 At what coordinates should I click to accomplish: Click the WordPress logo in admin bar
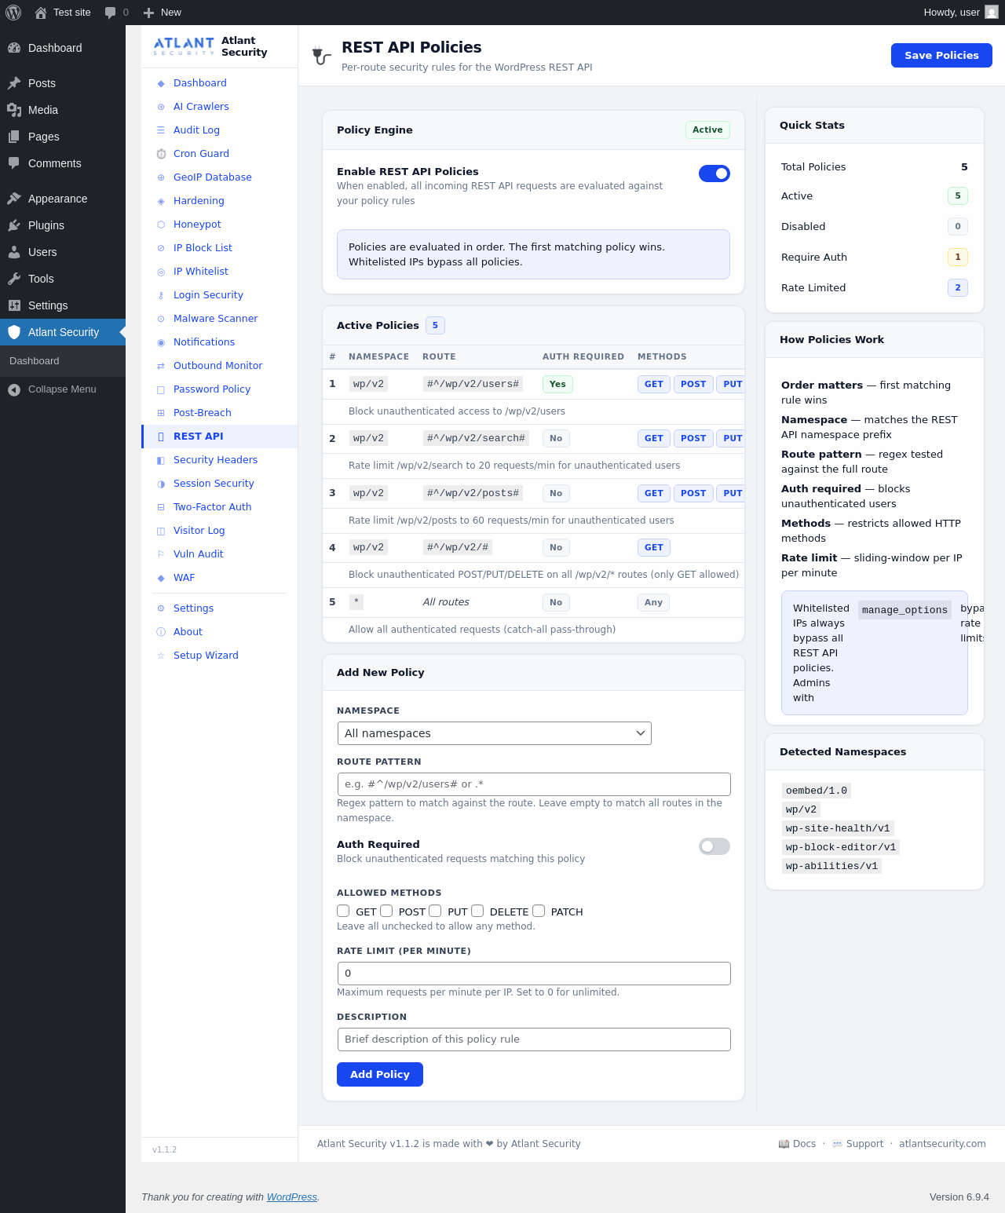point(13,13)
